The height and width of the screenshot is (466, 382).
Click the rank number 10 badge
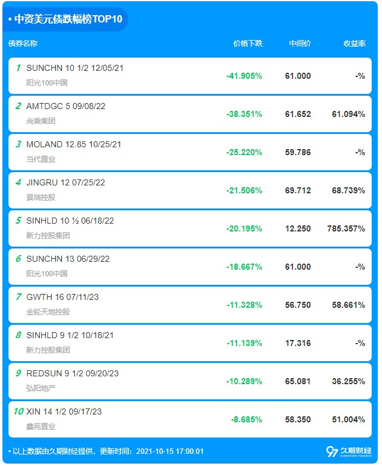[x=18, y=412]
